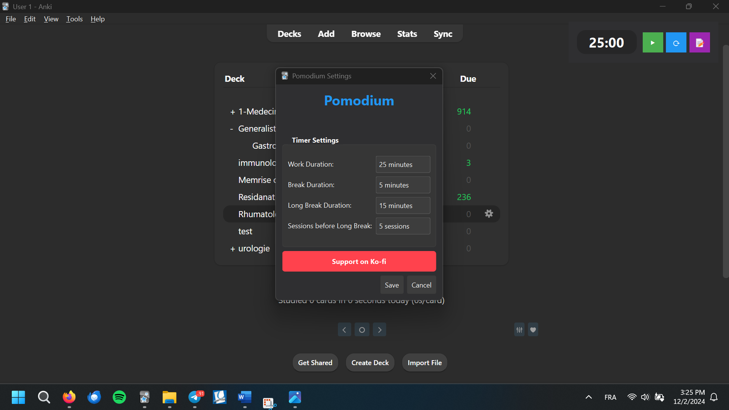Click the Sessions before Long Break field
The width and height of the screenshot is (729, 410).
tap(403, 226)
